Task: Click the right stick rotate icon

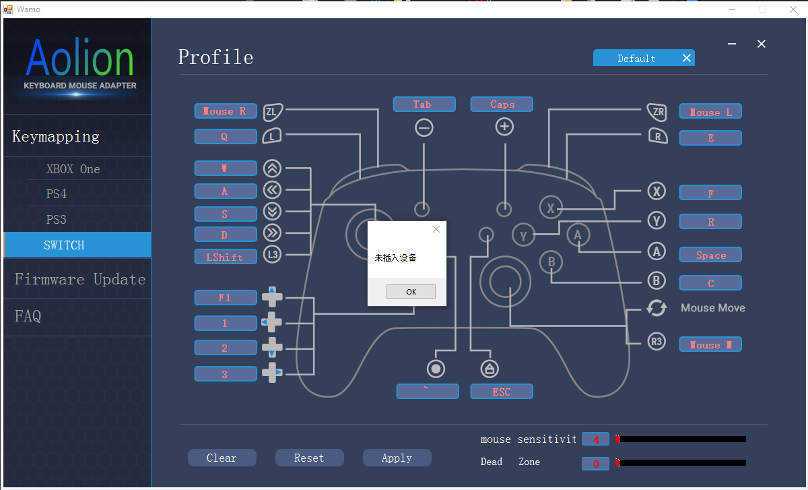Action: [x=656, y=308]
